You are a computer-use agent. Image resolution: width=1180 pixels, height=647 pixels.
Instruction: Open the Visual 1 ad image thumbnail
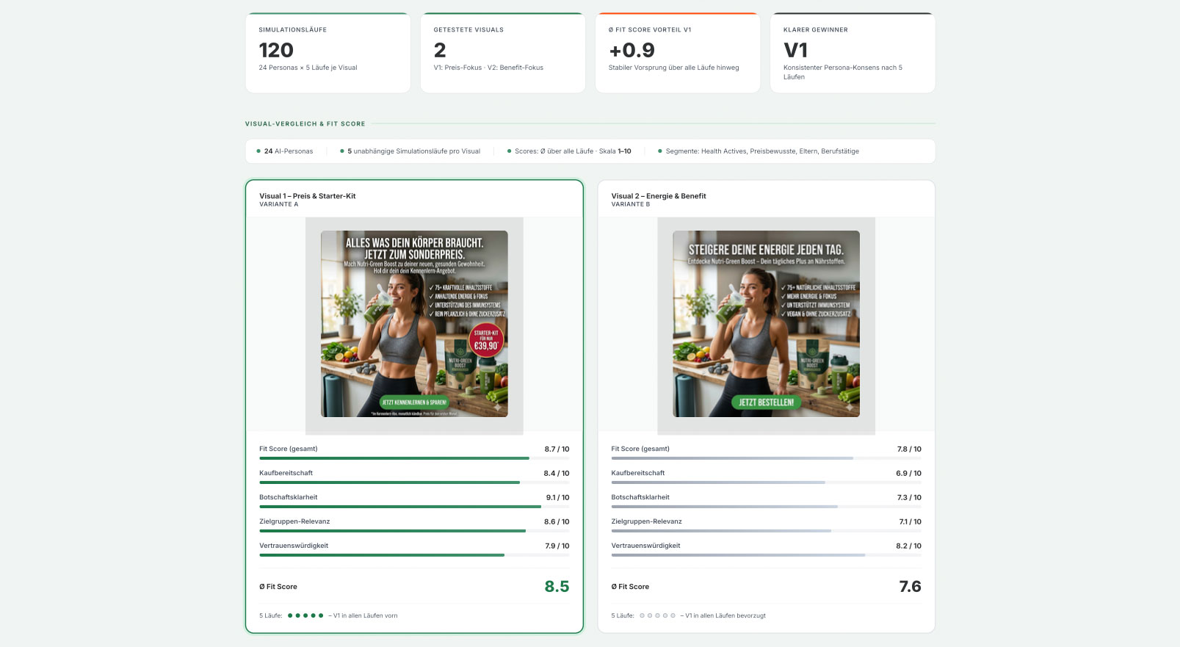414,324
